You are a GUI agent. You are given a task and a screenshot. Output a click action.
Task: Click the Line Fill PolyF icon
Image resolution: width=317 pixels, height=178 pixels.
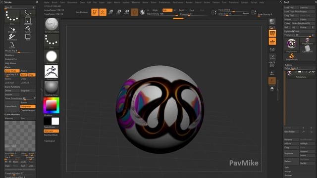point(272,64)
